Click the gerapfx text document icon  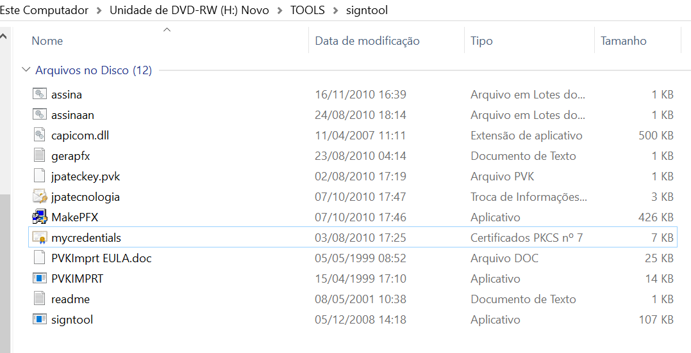pyautogui.click(x=40, y=155)
